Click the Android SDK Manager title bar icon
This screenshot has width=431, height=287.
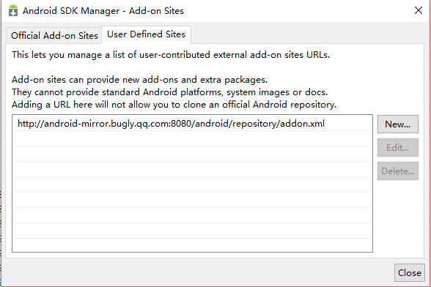pyautogui.click(x=13, y=10)
